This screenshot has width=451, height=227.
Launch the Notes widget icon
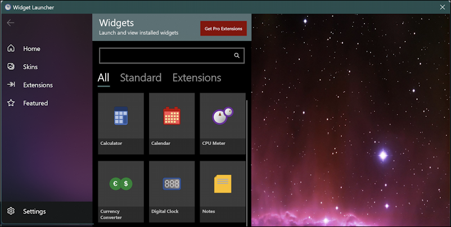223,184
